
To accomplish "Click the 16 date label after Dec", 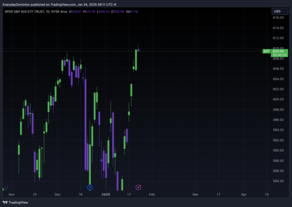I will 81,194.
